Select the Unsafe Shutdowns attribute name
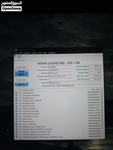113x150 pixels. (x=29, y=124)
